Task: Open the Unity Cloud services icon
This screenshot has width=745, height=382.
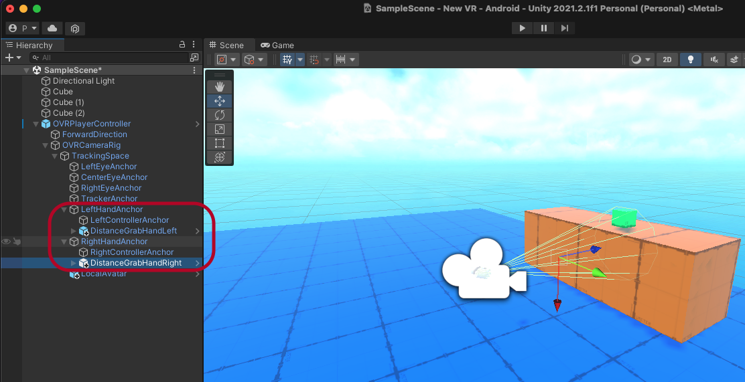Action: point(52,29)
